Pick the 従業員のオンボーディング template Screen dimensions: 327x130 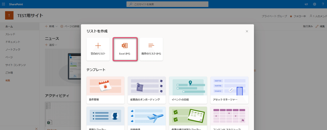point(147,90)
